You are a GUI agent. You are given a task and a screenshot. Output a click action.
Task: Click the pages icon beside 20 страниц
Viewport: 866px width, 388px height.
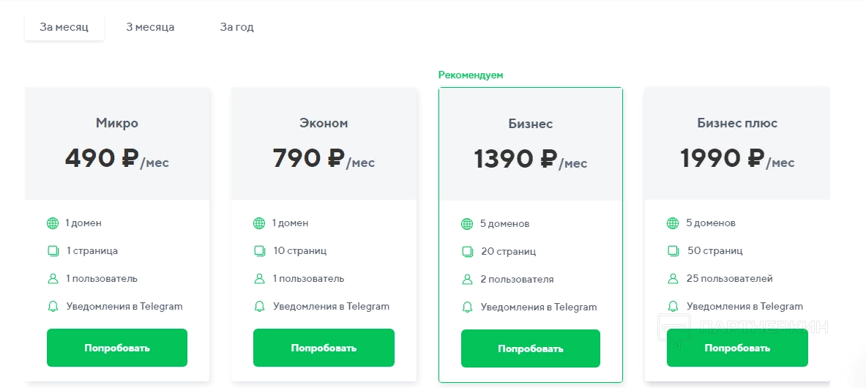(467, 251)
